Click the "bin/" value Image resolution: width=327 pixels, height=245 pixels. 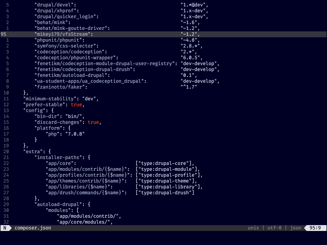click(74, 116)
